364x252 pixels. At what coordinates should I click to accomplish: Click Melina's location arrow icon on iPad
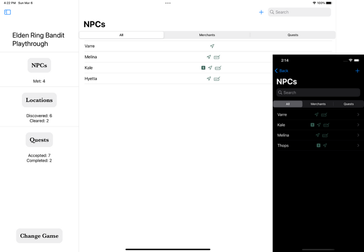click(x=209, y=57)
